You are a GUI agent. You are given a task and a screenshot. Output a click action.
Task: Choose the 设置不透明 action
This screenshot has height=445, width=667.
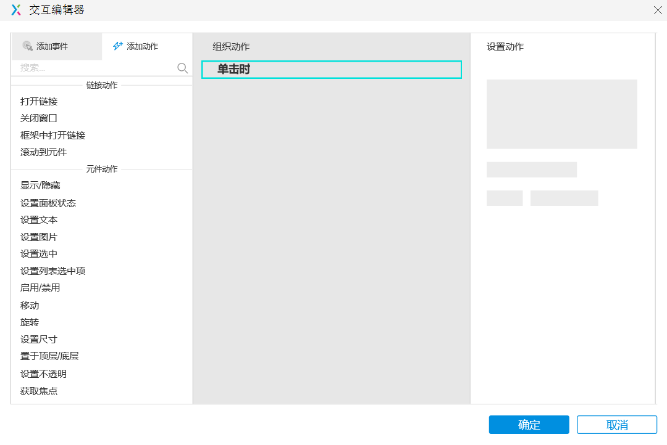(x=43, y=374)
